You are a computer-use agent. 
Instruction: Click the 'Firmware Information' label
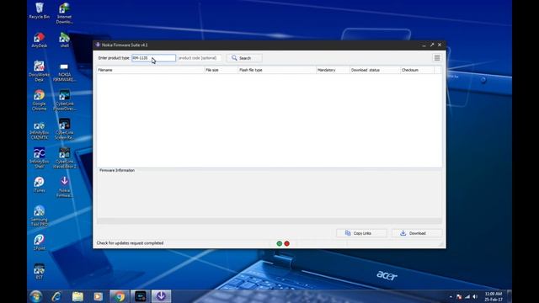tap(117, 170)
